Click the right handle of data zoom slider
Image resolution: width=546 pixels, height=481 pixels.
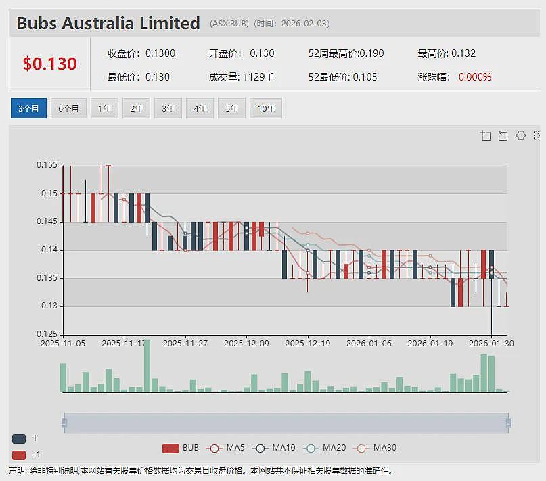coord(508,423)
